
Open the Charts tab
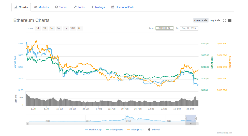click(21, 7)
